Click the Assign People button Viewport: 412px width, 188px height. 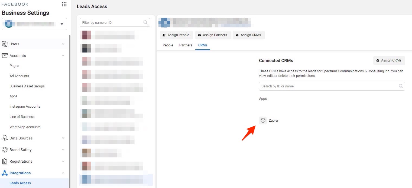[176, 35]
